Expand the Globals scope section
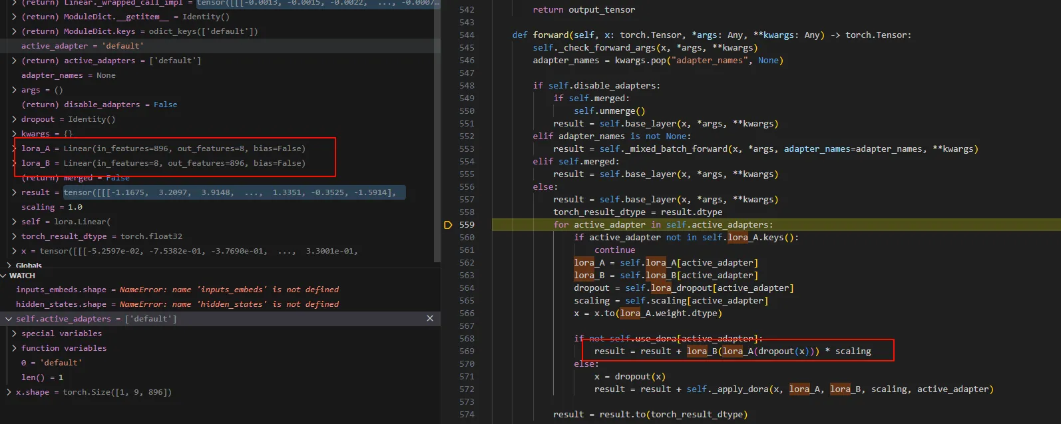Viewport: 1061px width, 424px height. click(9, 265)
